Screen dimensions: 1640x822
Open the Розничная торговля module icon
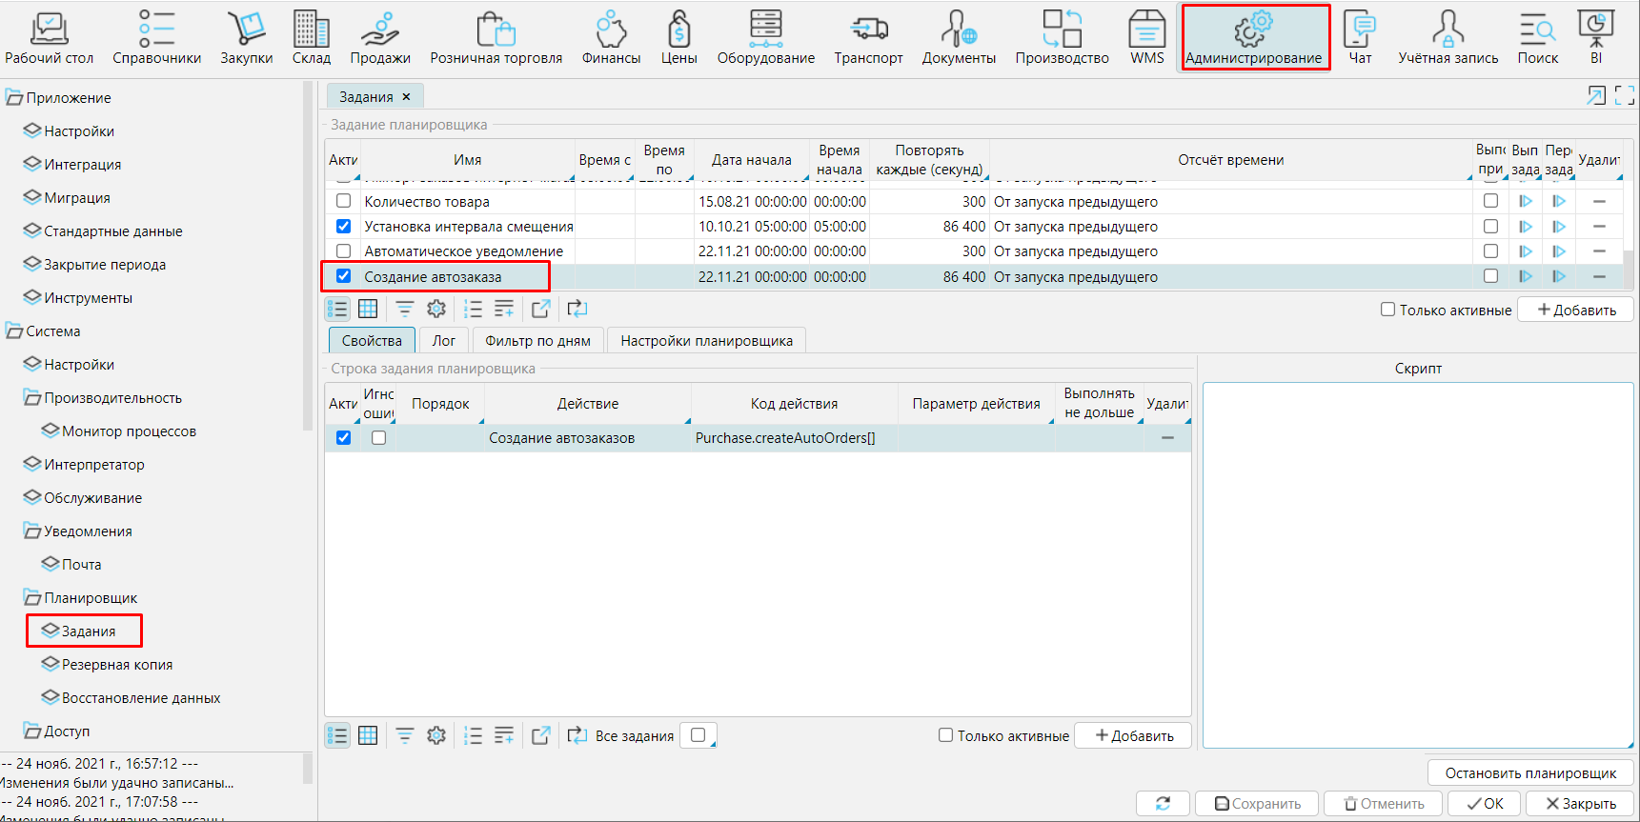tap(496, 38)
